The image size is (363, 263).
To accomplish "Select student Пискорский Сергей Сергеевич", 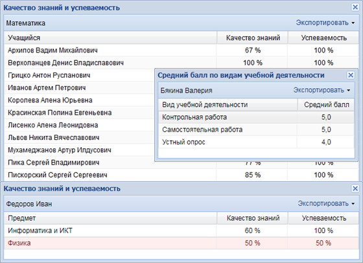I will (181, 175).
